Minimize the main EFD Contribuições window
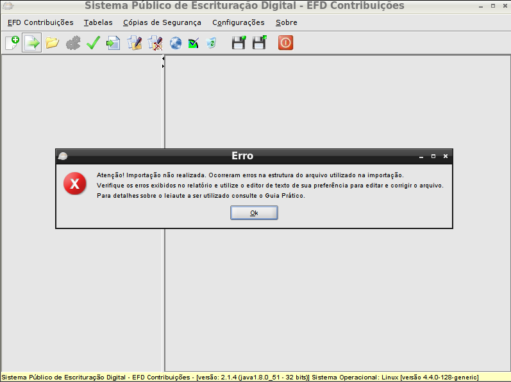This screenshot has width=511, height=382. click(481, 6)
